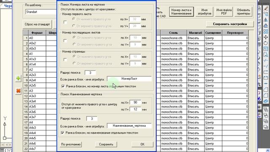Screen dimensions: 270x152
Task: Click the Имя файла PDF button
Action: (224, 12)
